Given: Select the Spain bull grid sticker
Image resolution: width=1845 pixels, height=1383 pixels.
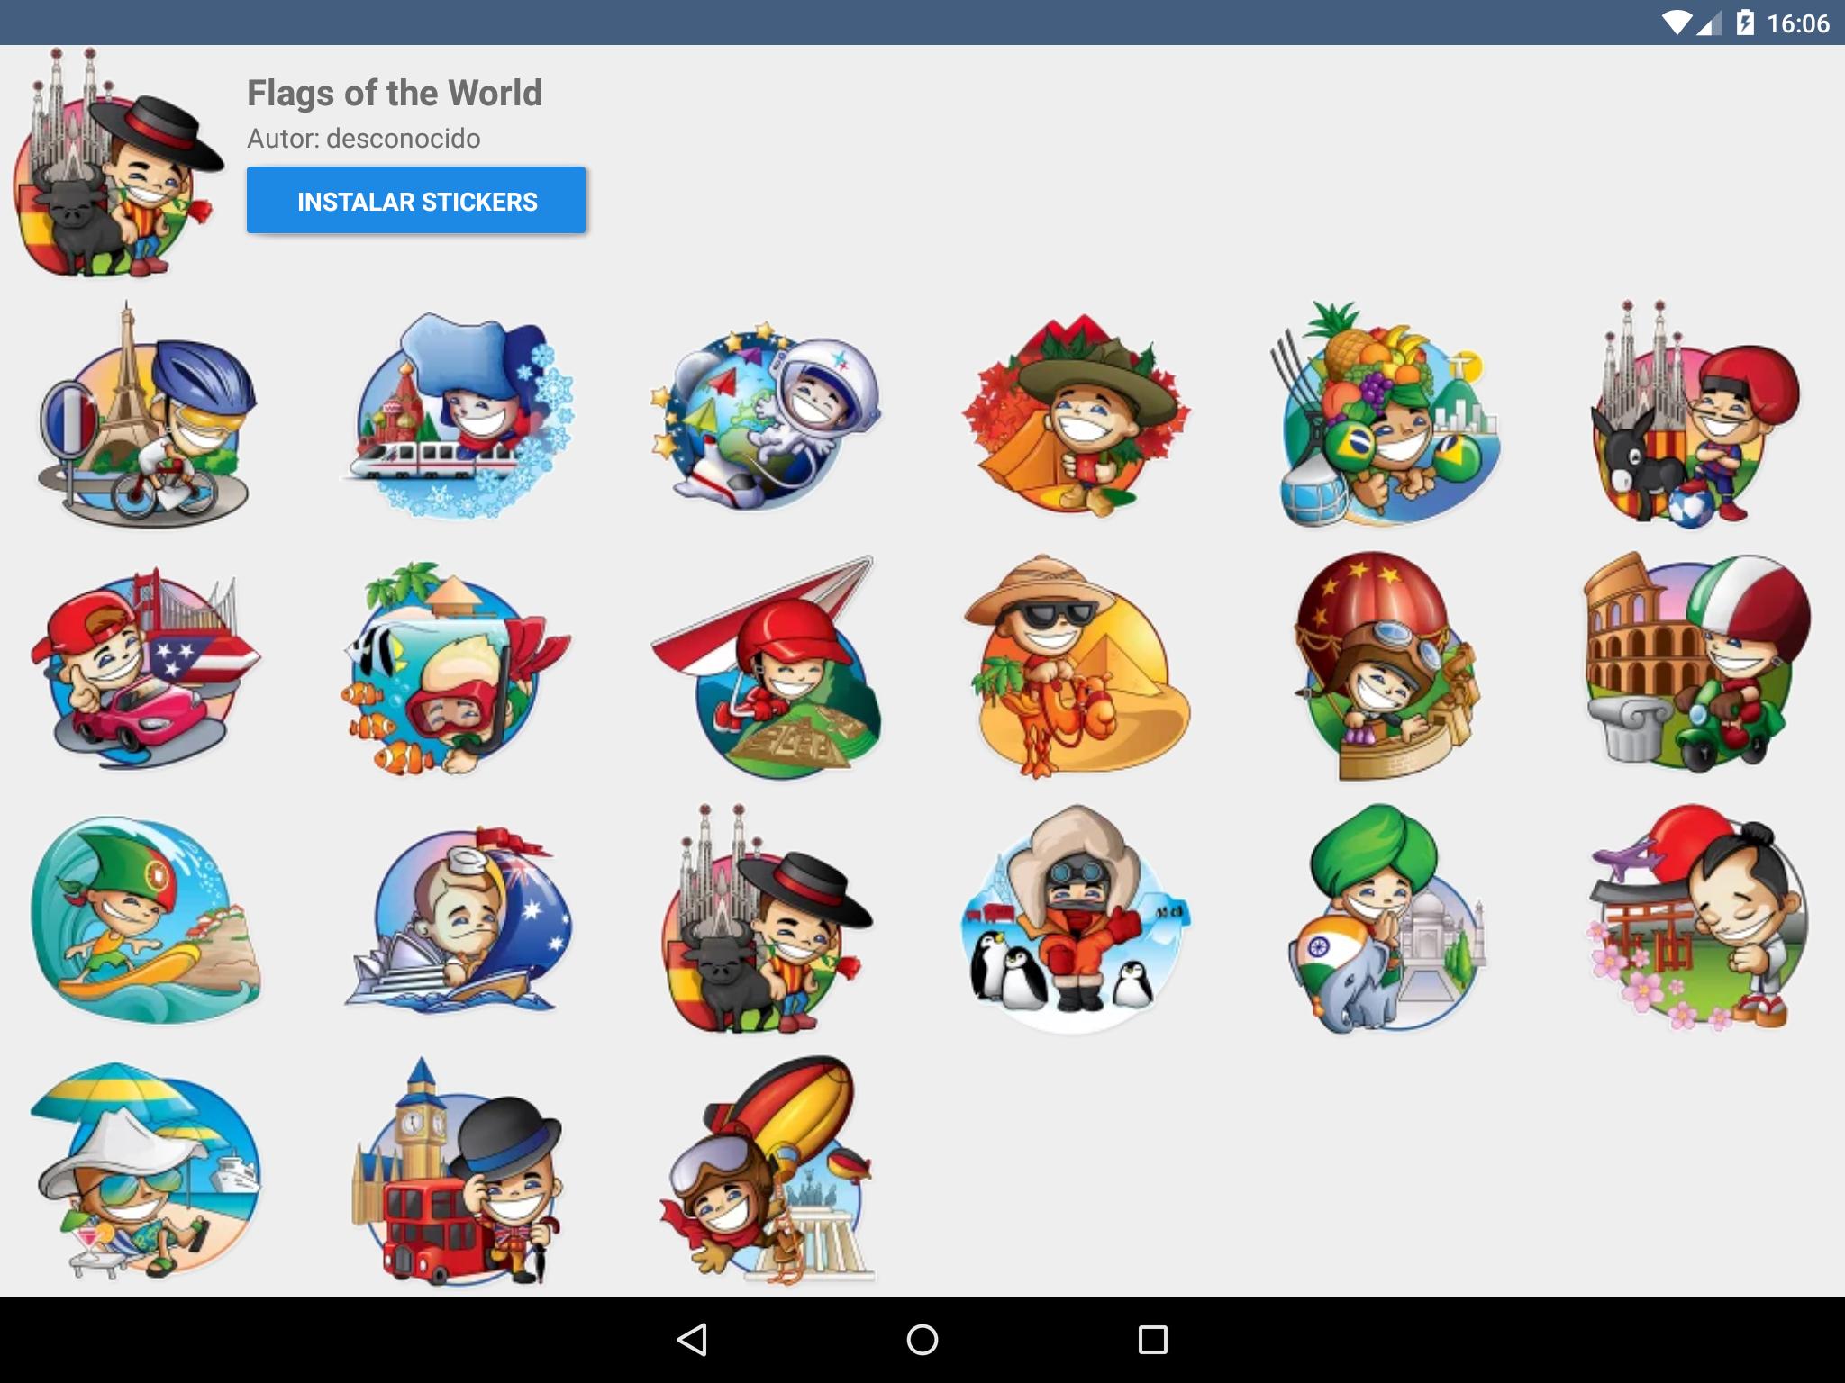Looking at the screenshot, I should [x=766, y=917].
